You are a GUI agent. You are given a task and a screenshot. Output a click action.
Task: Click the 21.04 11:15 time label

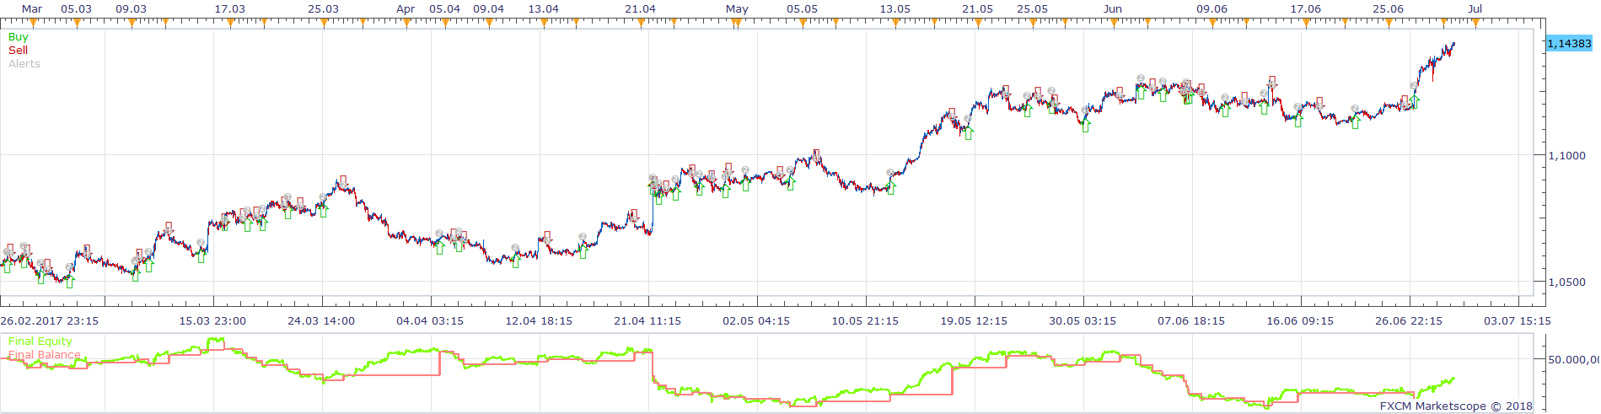647,321
